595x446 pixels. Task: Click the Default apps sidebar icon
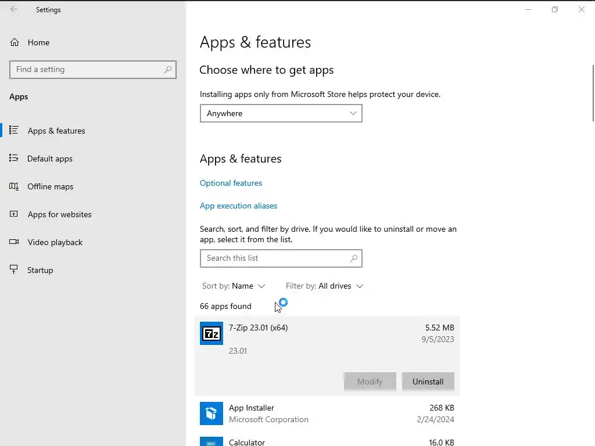point(14,158)
